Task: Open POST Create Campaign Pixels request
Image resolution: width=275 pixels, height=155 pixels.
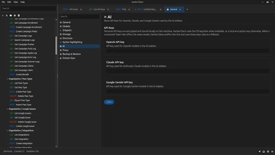Action: click(x=23, y=31)
